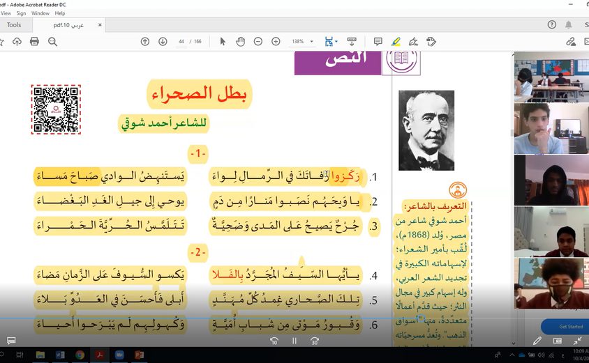589x363 pixels.
Task: Select the boy in blue shirt video
Action: coord(551,128)
